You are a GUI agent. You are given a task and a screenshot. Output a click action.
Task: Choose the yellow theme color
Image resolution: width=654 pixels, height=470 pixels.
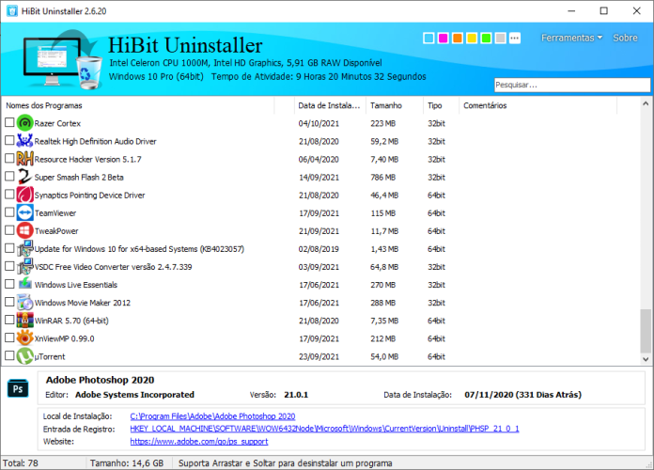[x=472, y=39]
